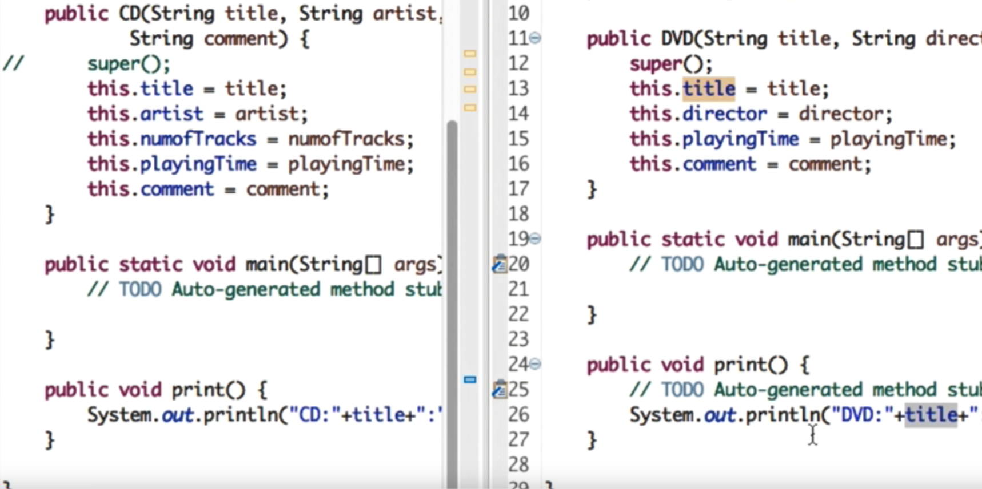Click 'print()' on line 24

[751, 365]
